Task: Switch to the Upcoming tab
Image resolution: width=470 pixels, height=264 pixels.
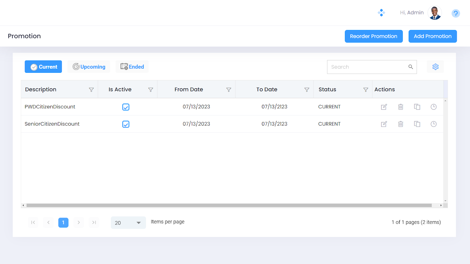Action: [x=89, y=67]
